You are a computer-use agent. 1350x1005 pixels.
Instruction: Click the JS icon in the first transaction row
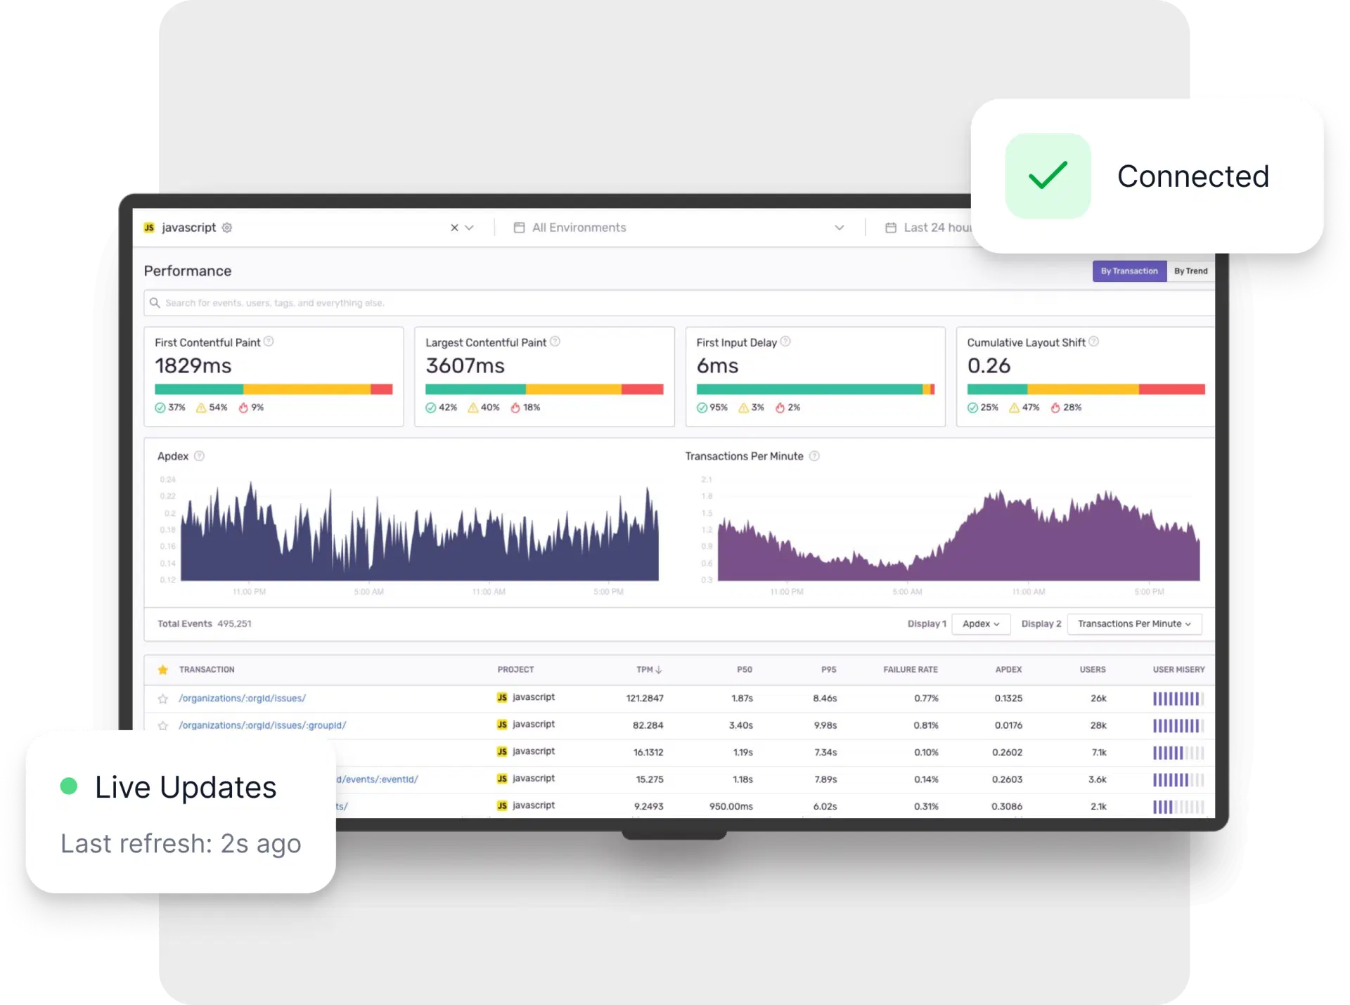[501, 697]
